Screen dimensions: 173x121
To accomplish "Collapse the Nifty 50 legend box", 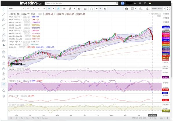I will [10, 14].
